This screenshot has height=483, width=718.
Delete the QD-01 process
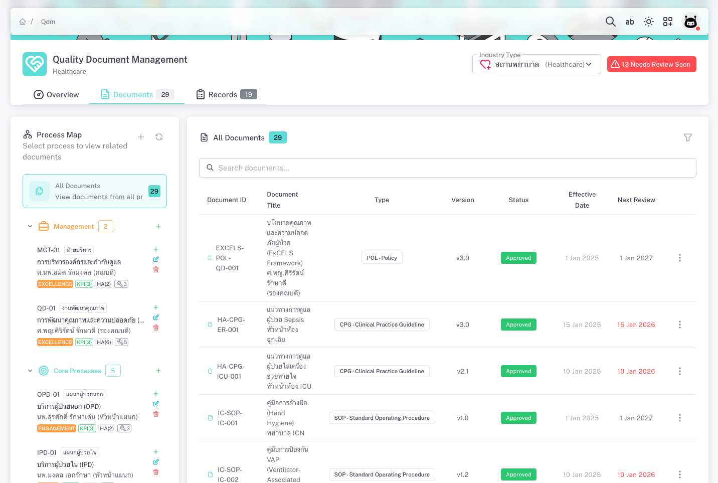[156, 328]
